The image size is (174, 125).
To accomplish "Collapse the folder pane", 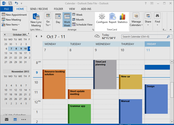I will click(29, 33).
